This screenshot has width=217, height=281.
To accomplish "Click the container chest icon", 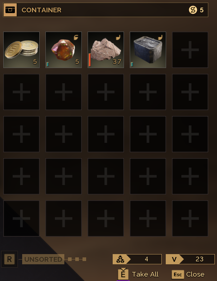I will (x=10, y=10).
